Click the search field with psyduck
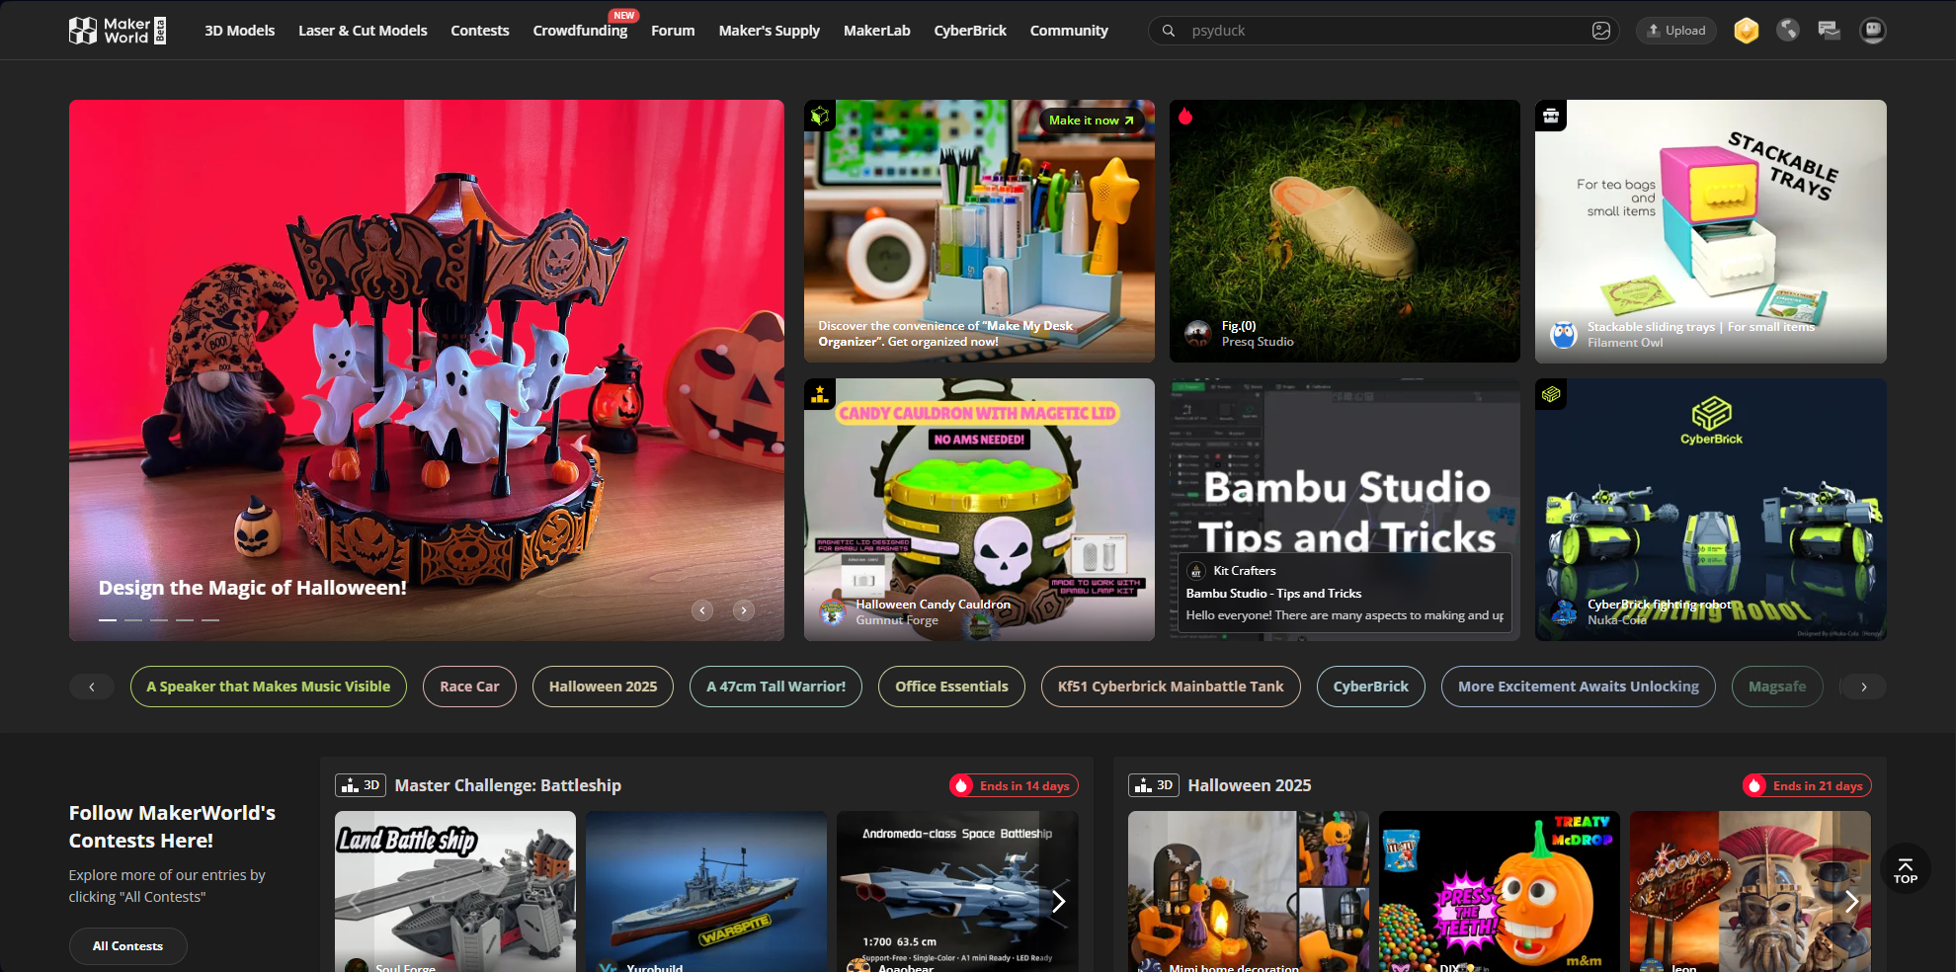The image size is (1956, 972). (x=1383, y=31)
